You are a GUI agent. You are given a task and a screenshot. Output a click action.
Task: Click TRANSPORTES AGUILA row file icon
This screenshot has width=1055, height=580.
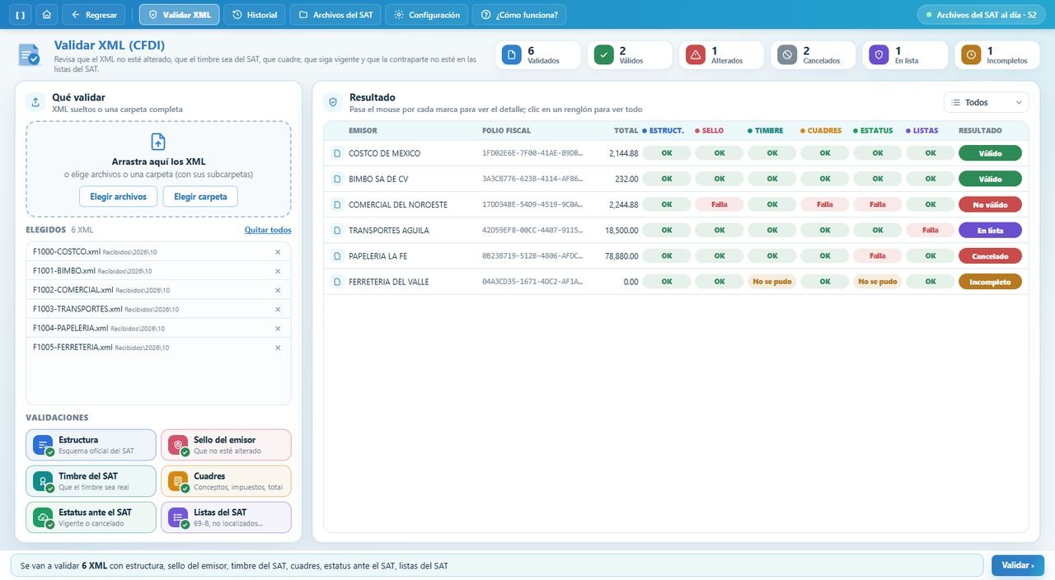pos(336,231)
